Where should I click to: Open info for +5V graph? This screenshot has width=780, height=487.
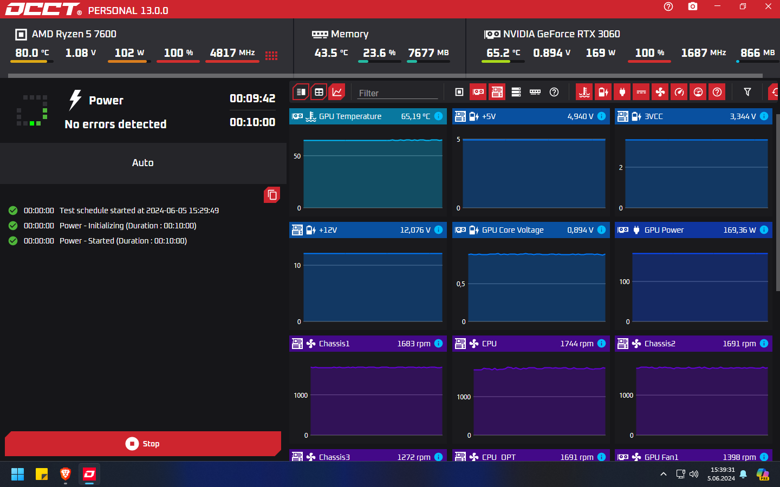tap(601, 116)
